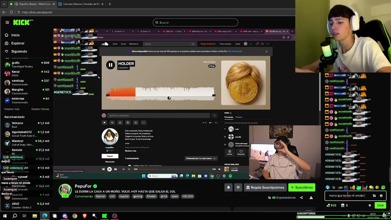Report stream with warning triangle icon
This screenshot has width=391, height=220.
tap(311, 198)
